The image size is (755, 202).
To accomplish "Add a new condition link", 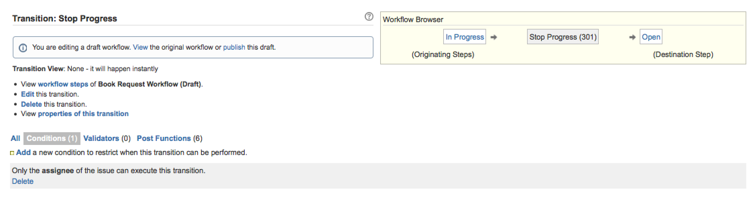I will (23, 152).
